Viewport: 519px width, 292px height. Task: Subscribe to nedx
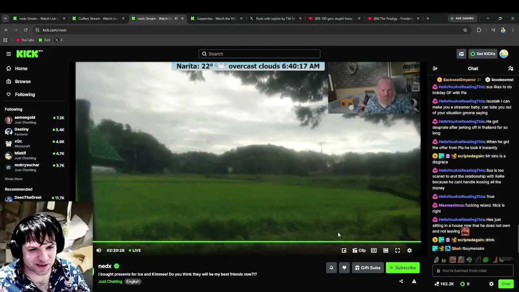[403, 268]
